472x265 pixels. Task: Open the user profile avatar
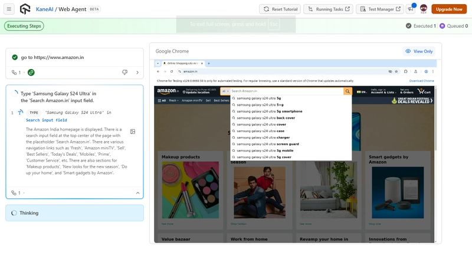(x=424, y=9)
